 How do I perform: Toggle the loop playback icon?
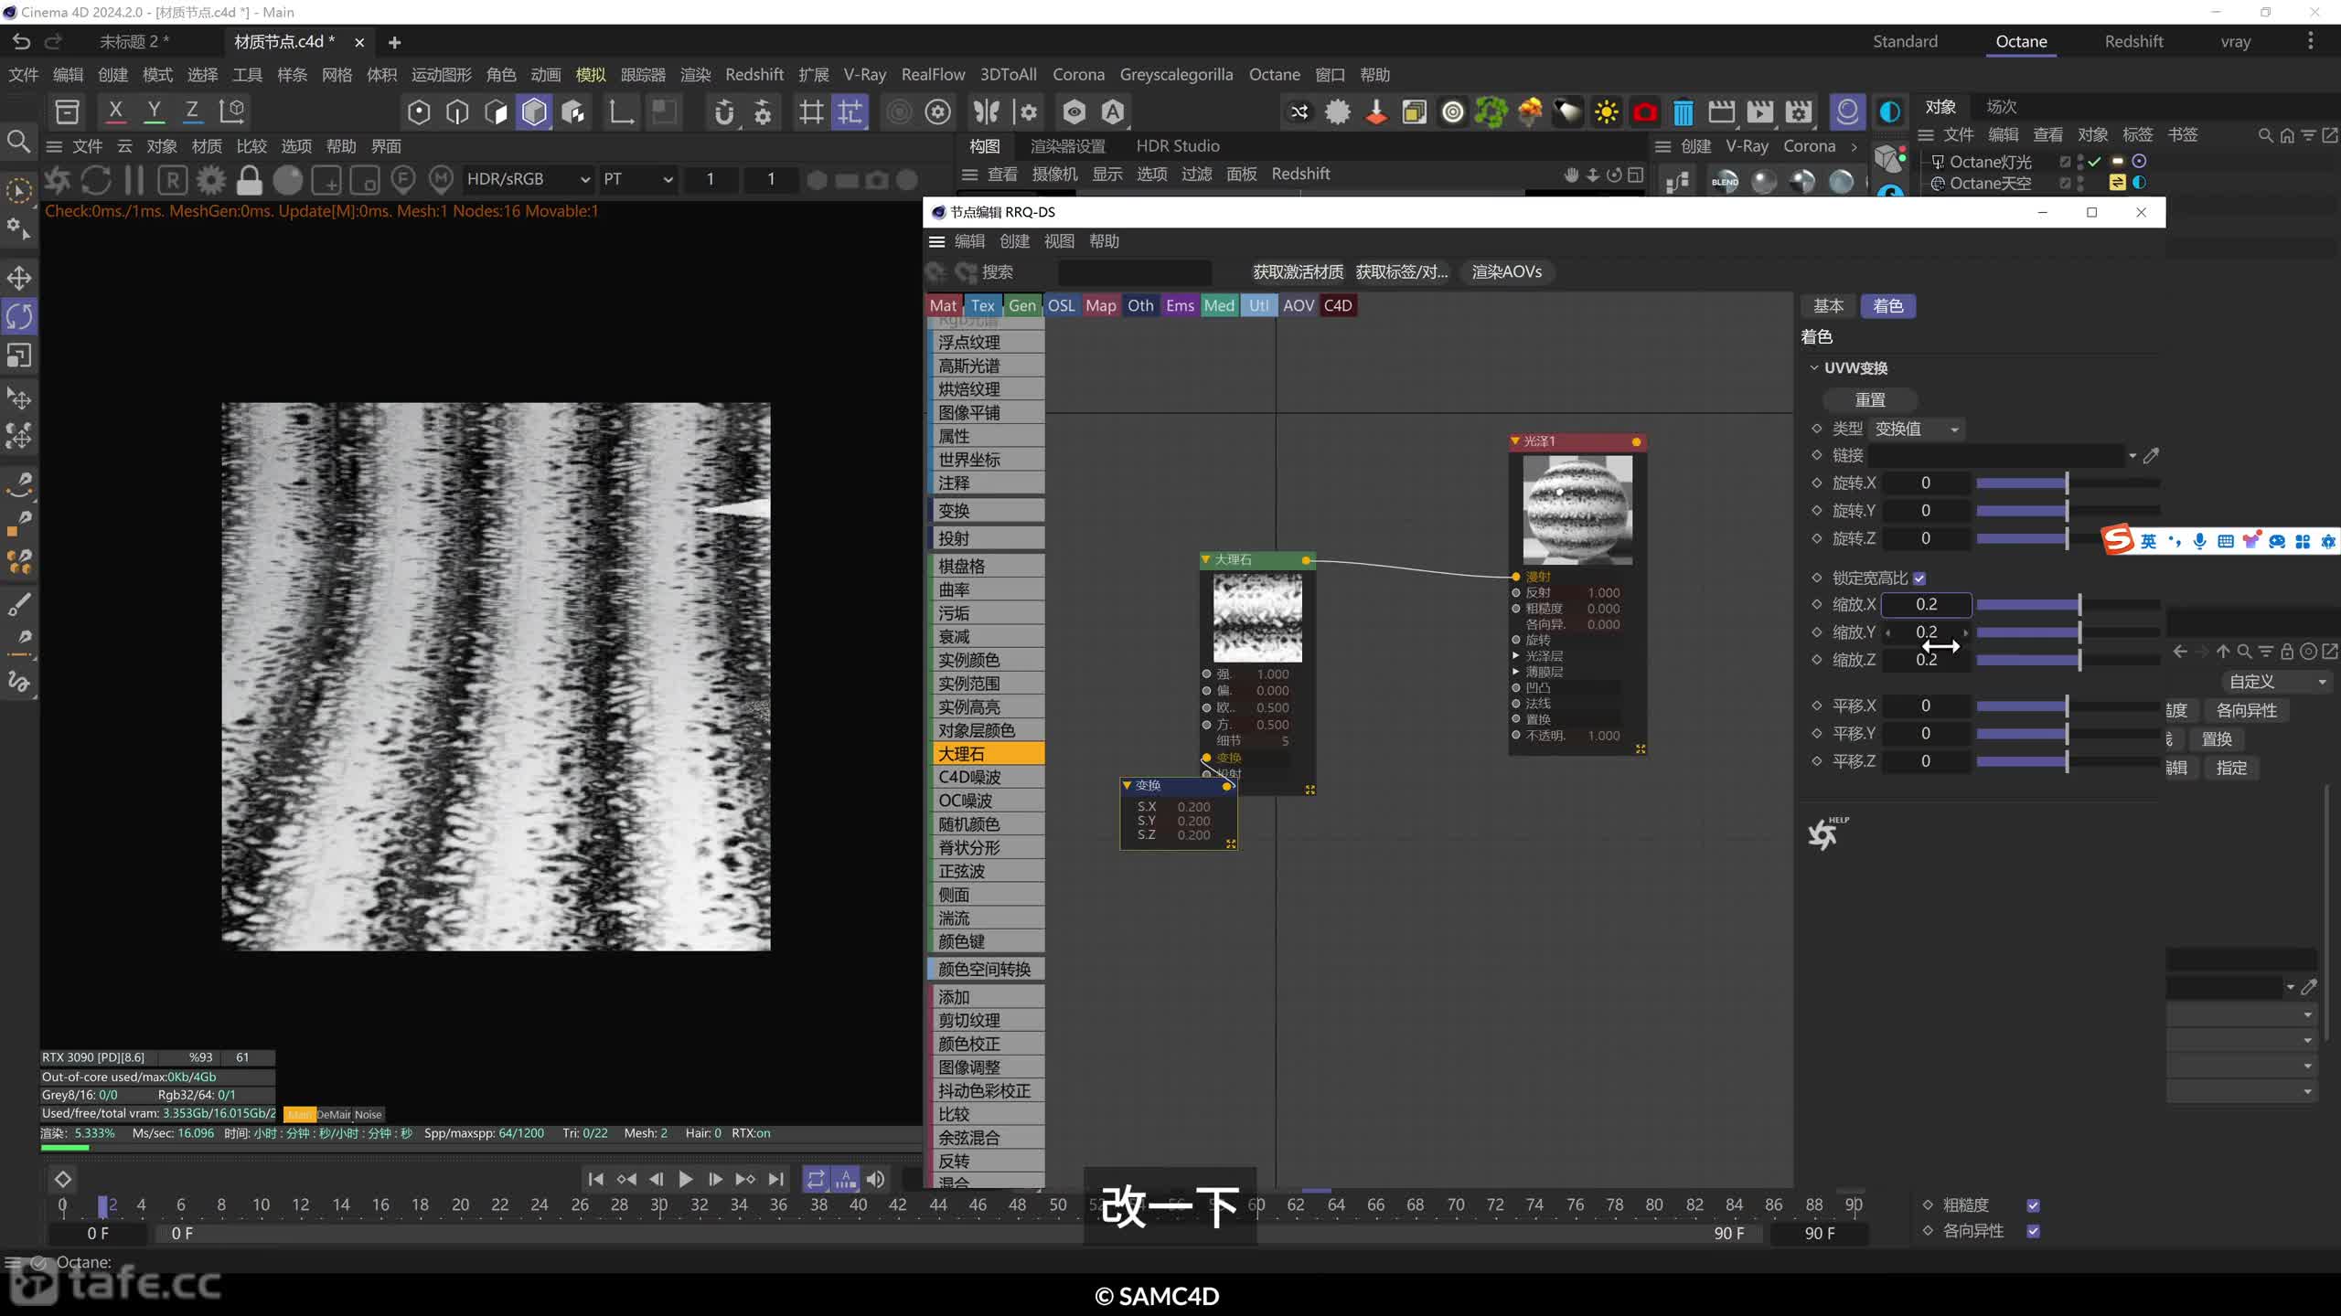tap(816, 1179)
